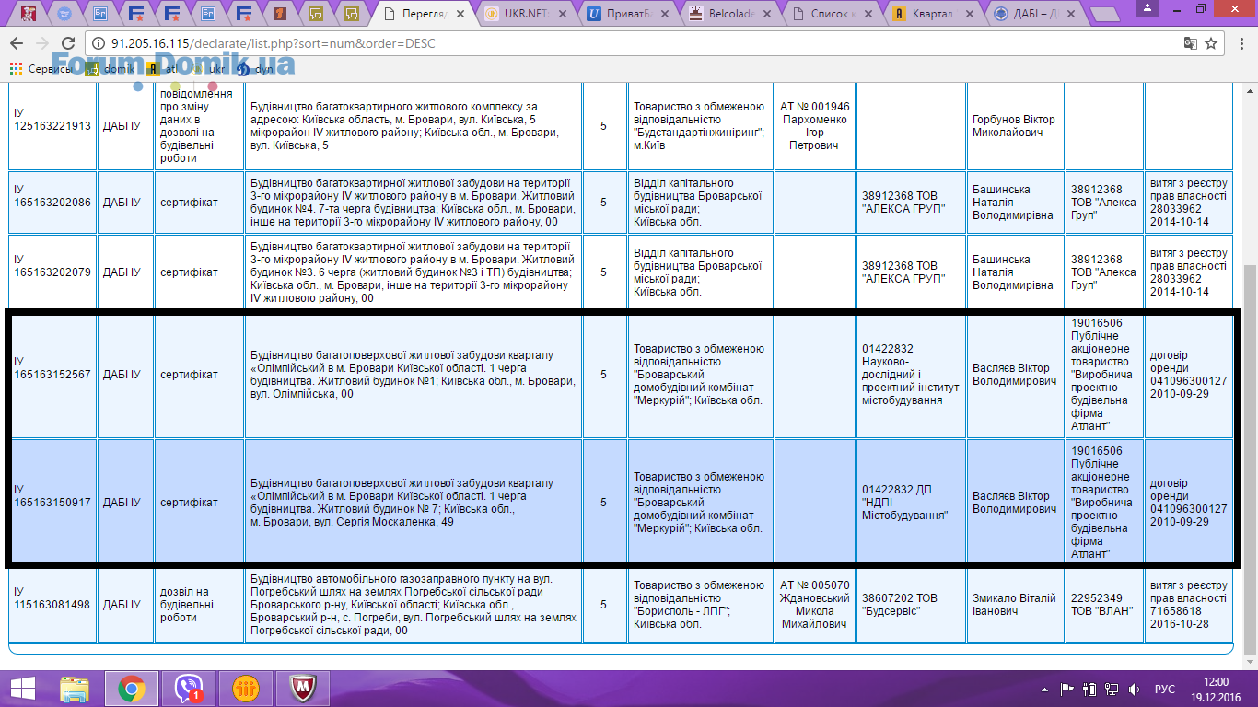
Task: Click '38607202 ТОВ "Будсервіс"' cell
Action: coord(911,605)
